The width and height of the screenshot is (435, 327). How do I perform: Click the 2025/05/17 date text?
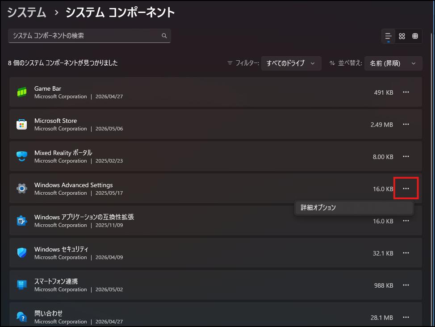coord(109,193)
